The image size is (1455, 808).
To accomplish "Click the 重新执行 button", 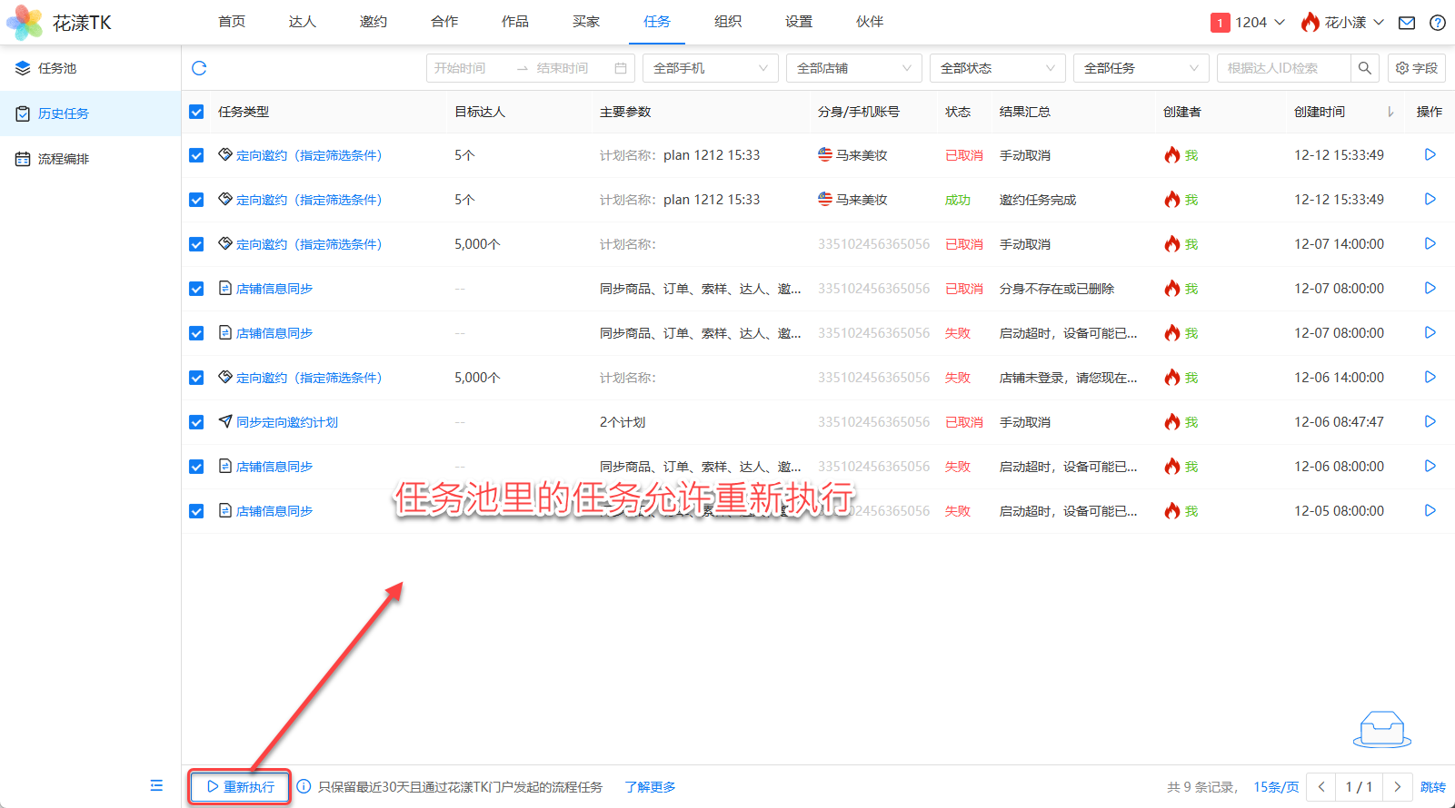I will pyautogui.click(x=240, y=787).
